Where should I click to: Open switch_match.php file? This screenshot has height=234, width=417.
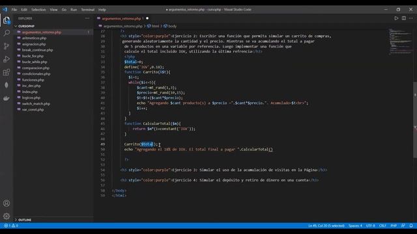pyautogui.click(x=36, y=104)
